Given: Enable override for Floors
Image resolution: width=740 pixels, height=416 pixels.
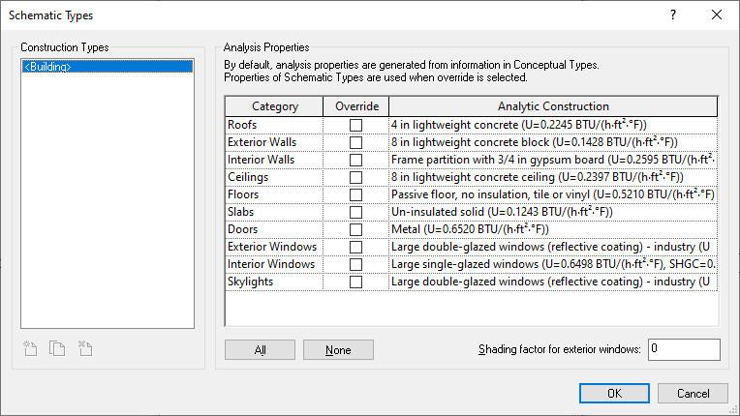Looking at the screenshot, I should pos(356,194).
